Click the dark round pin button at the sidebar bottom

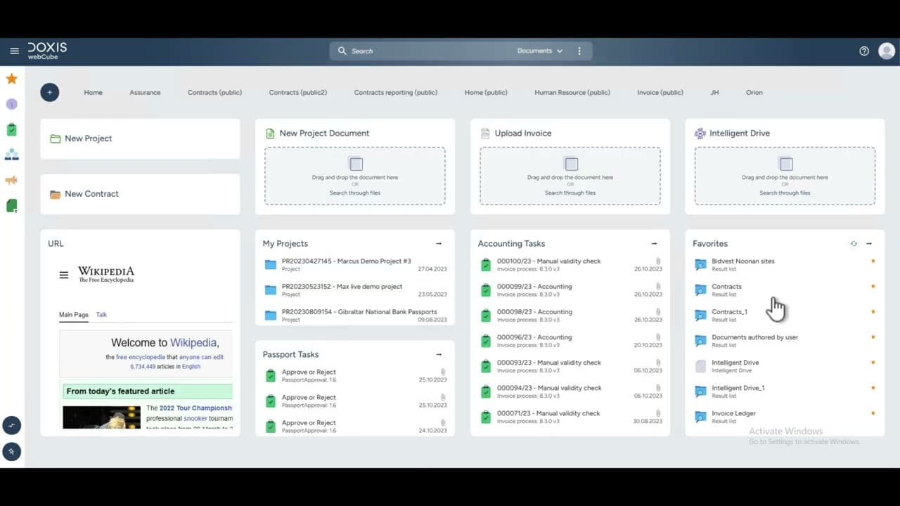(12, 451)
